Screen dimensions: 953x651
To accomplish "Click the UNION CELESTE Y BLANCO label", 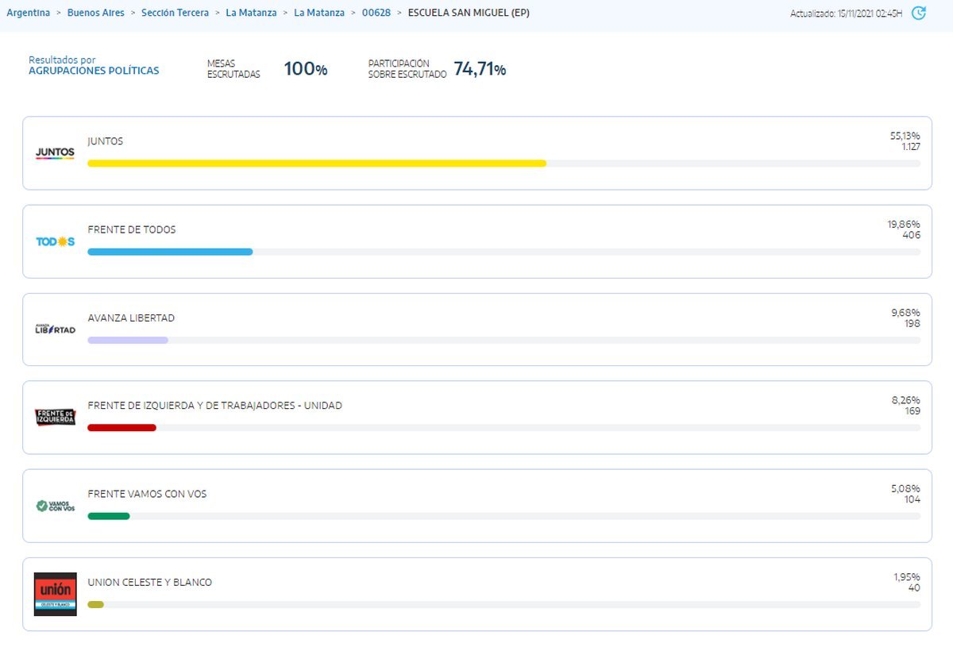I will click(x=149, y=582).
